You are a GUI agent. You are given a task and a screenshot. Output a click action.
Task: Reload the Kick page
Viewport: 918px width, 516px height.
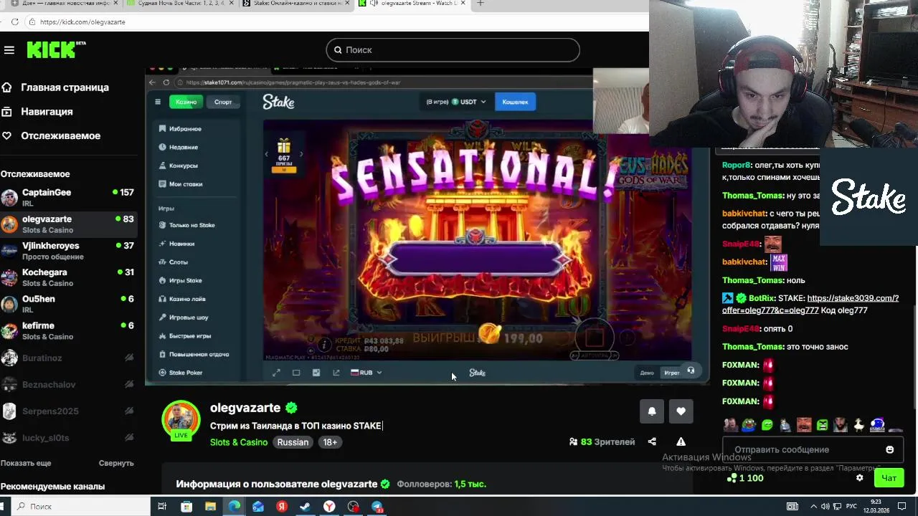(x=14, y=21)
